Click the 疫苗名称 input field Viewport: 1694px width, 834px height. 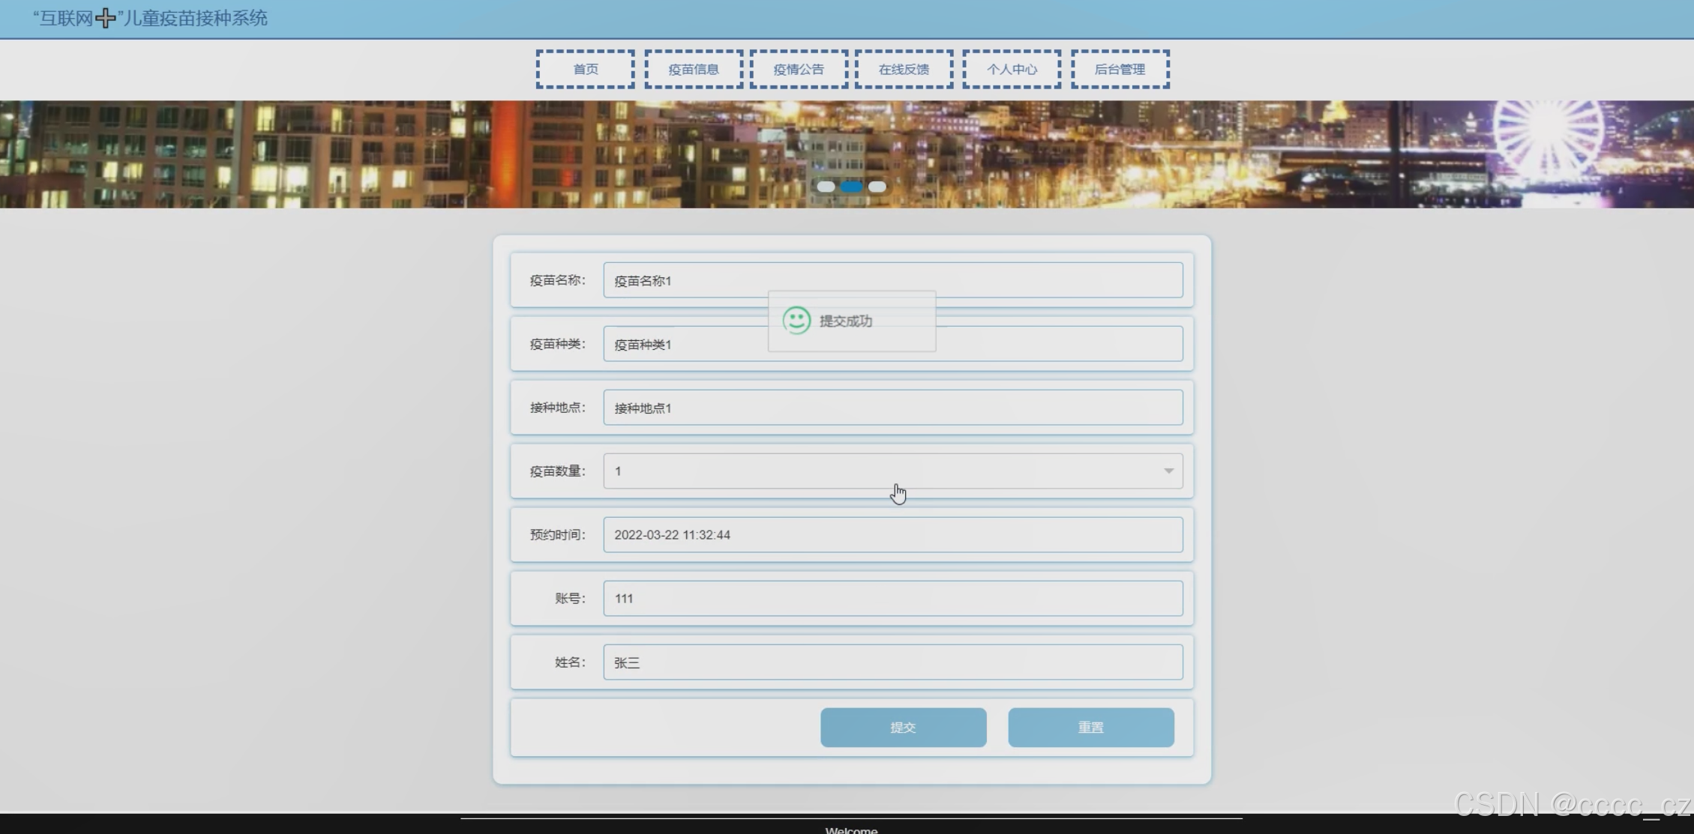coord(1050,280)
